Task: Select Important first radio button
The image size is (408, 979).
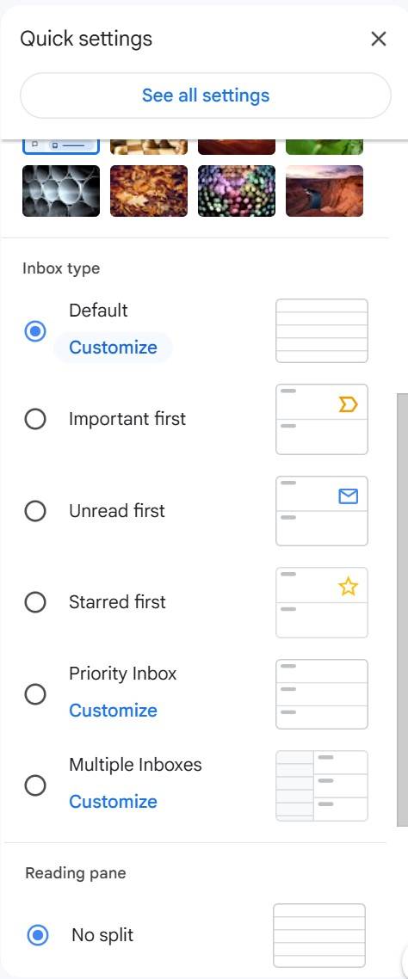Action: 35,419
